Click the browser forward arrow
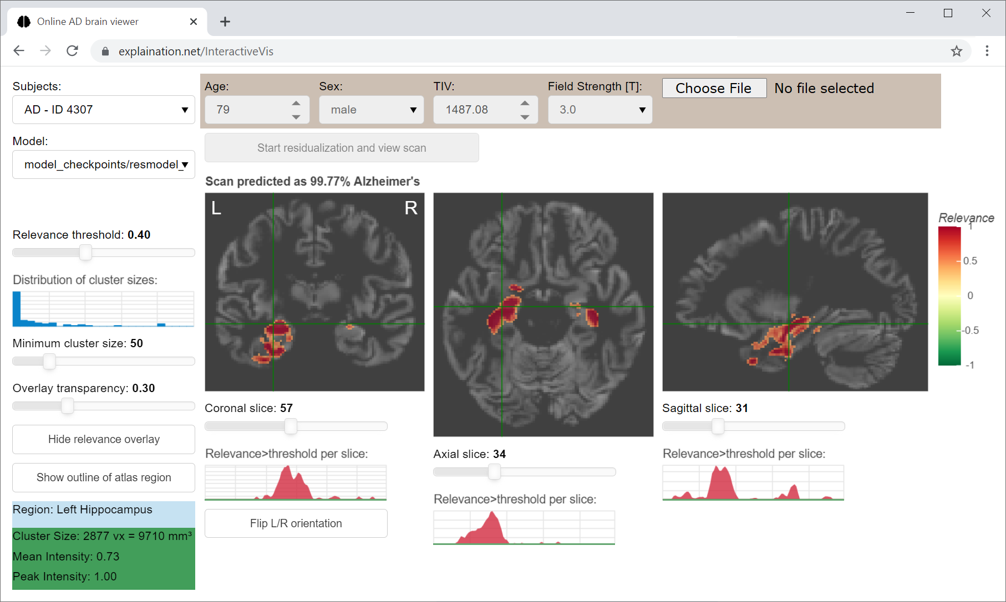This screenshot has height=602, width=1006. pyautogui.click(x=45, y=51)
